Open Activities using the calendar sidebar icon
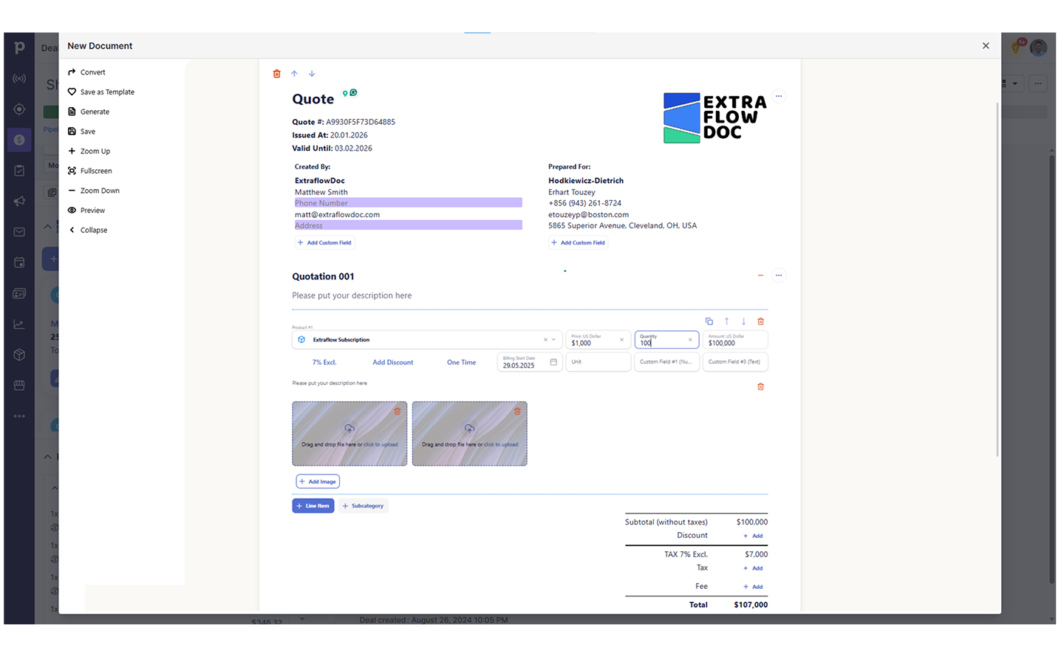Image resolution: width=1064 pixels, height=665 pixels. (18, 262)
